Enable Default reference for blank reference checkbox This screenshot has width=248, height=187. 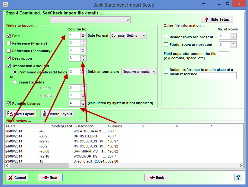tap(166, 72)
